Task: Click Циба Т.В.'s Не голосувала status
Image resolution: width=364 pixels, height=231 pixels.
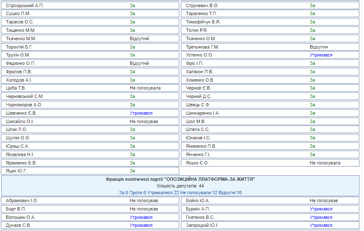Action: pyautogui.click(x=145, y=88)
